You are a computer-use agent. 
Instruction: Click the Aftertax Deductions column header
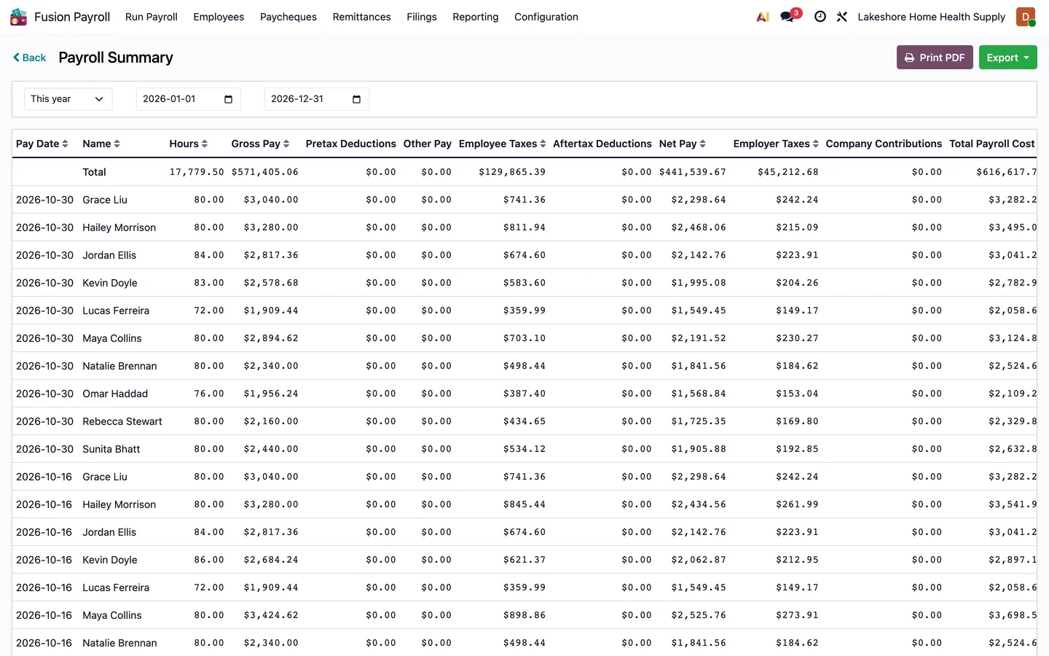[602, 144]
